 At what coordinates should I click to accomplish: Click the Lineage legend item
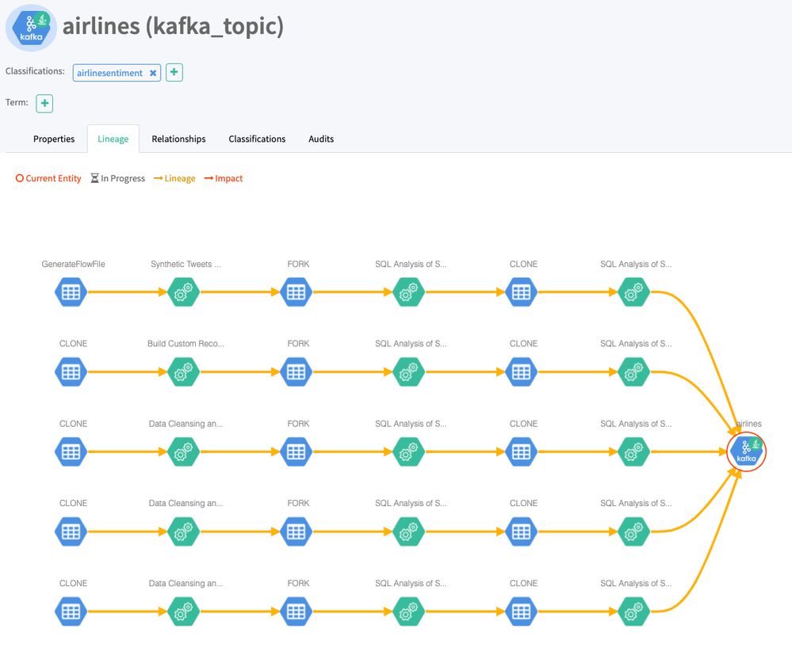(x=175, y=178)
